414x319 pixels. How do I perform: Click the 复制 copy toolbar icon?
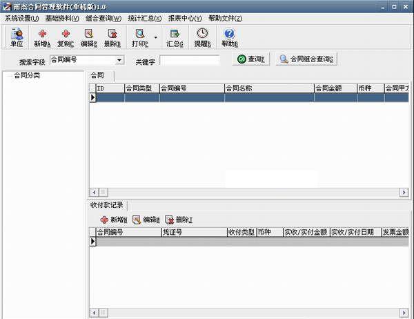coord(66,37)
